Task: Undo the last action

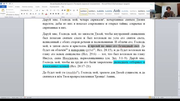Action: [x=6, y=4]
